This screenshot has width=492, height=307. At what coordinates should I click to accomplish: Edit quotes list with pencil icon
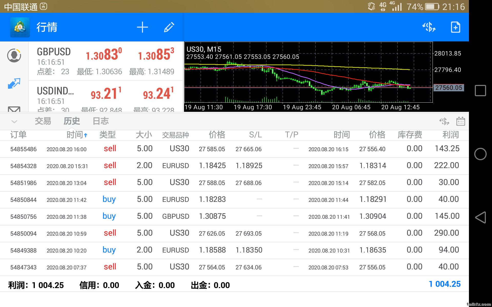pos(169,27)
